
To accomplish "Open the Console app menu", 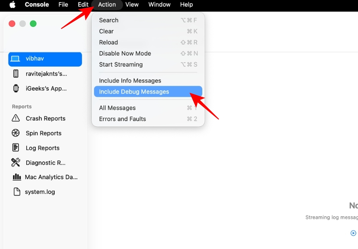I will 37,4.
